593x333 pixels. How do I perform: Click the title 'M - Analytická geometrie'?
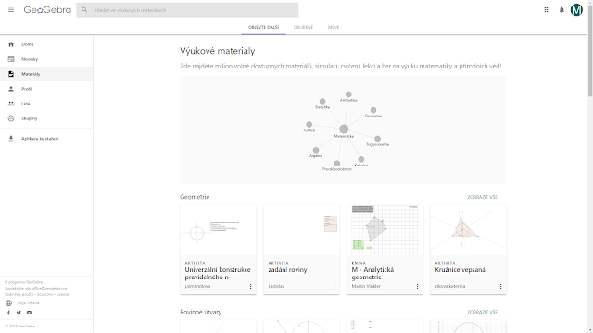372,274
